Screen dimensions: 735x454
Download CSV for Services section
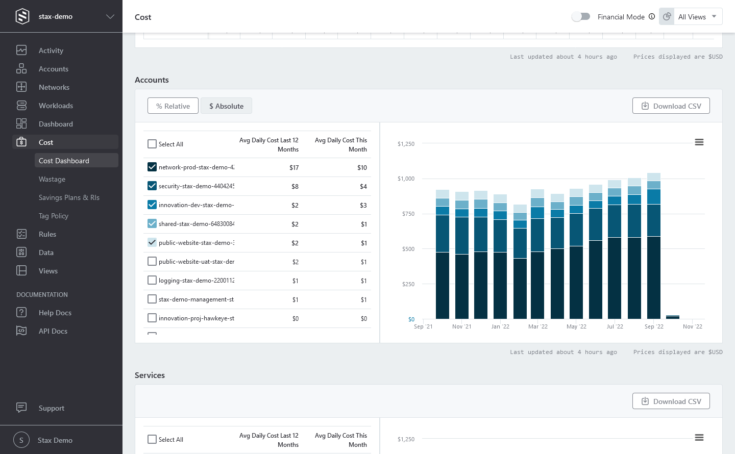click(671, 401)
